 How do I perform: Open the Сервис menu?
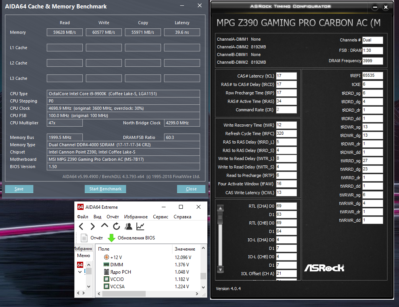coord(161,217)
